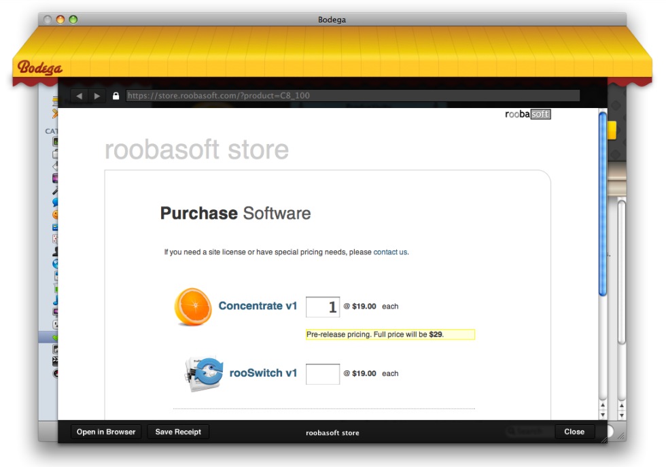
Task: Click the Bodega logo on the awning
Action: click(x=40, y=67)
